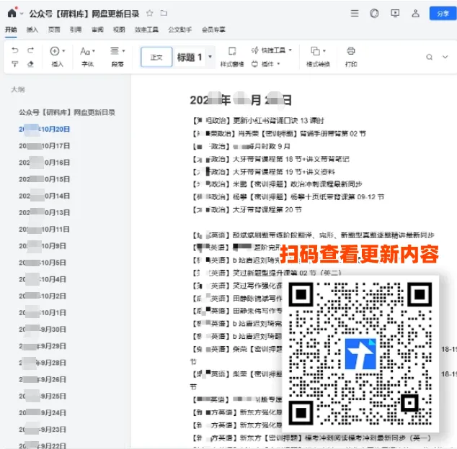Open the 公文助手 tab
This screenshot has height=449, width=457.
point(179,30)
